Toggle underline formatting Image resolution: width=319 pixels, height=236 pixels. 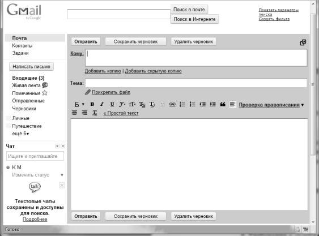click(112, 104)
